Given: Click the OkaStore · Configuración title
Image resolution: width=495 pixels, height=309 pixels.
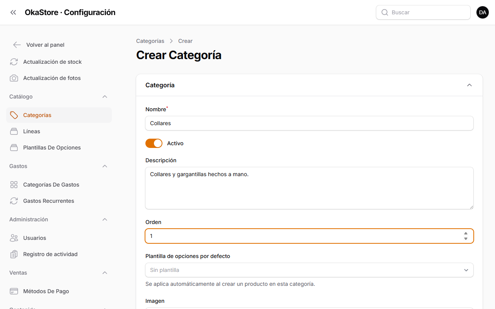Looking at the screenshot, I should 70,12.
